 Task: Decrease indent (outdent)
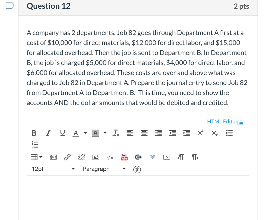point(172,133)
